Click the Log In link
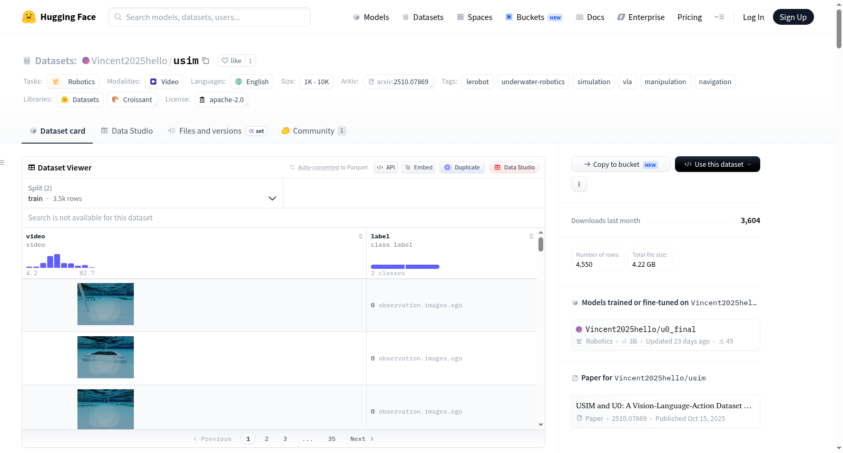843x453 pixels. point(753,17)
